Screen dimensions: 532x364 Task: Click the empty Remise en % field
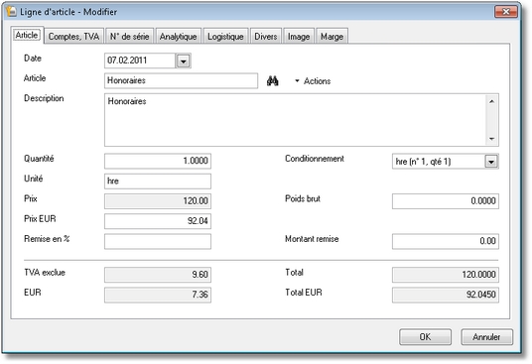coord(158,241)
